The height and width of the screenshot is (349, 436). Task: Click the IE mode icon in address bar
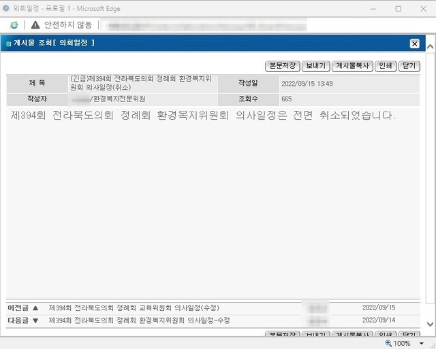tap(14, 24)
